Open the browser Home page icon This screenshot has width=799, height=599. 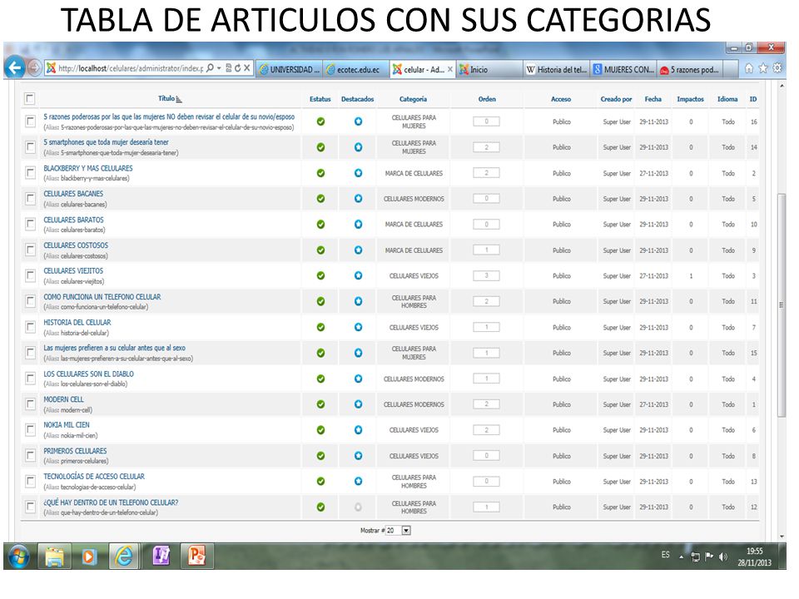[x=749, y=68]
